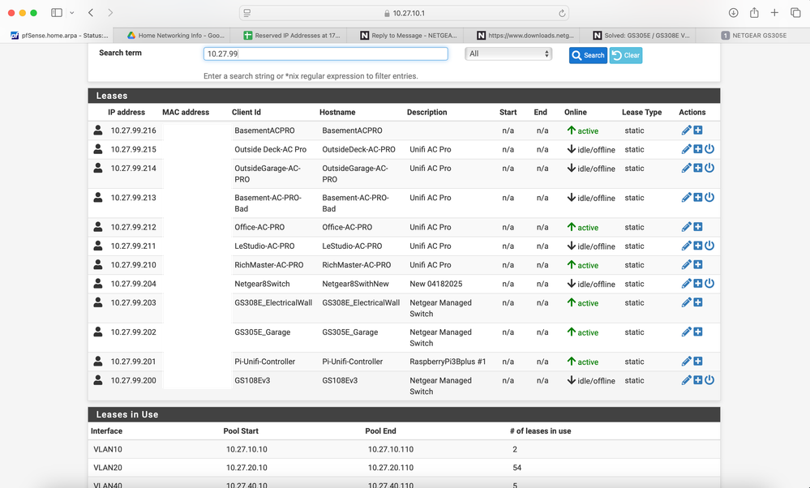Viewport: 810px width, 488px height.
Task: Sort by Description column header
Action: [x=426, y=112]
